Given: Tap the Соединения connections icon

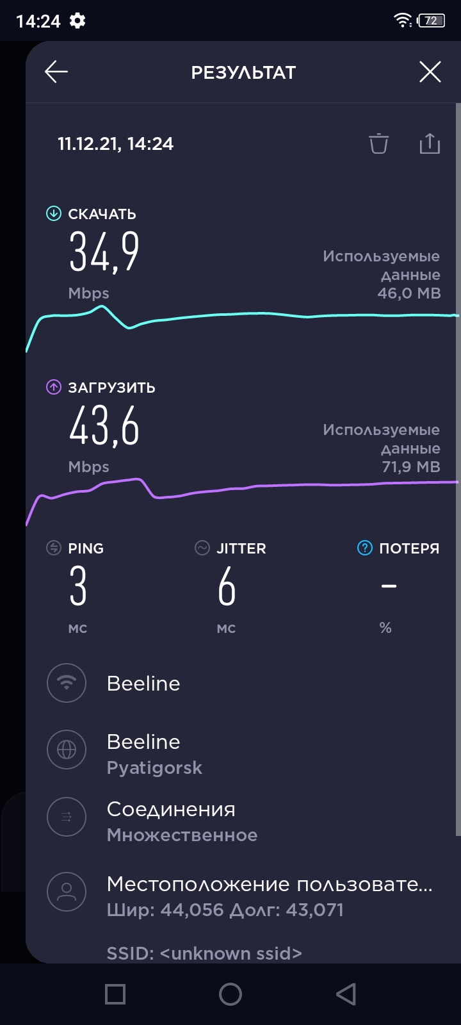Looking at the screenshot, I should (67, 817).
